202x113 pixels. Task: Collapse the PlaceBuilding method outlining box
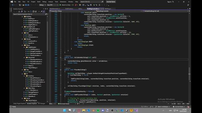(61, 70)
